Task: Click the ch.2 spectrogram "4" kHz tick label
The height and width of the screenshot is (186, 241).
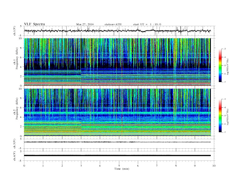Action: tap(21, 117)
